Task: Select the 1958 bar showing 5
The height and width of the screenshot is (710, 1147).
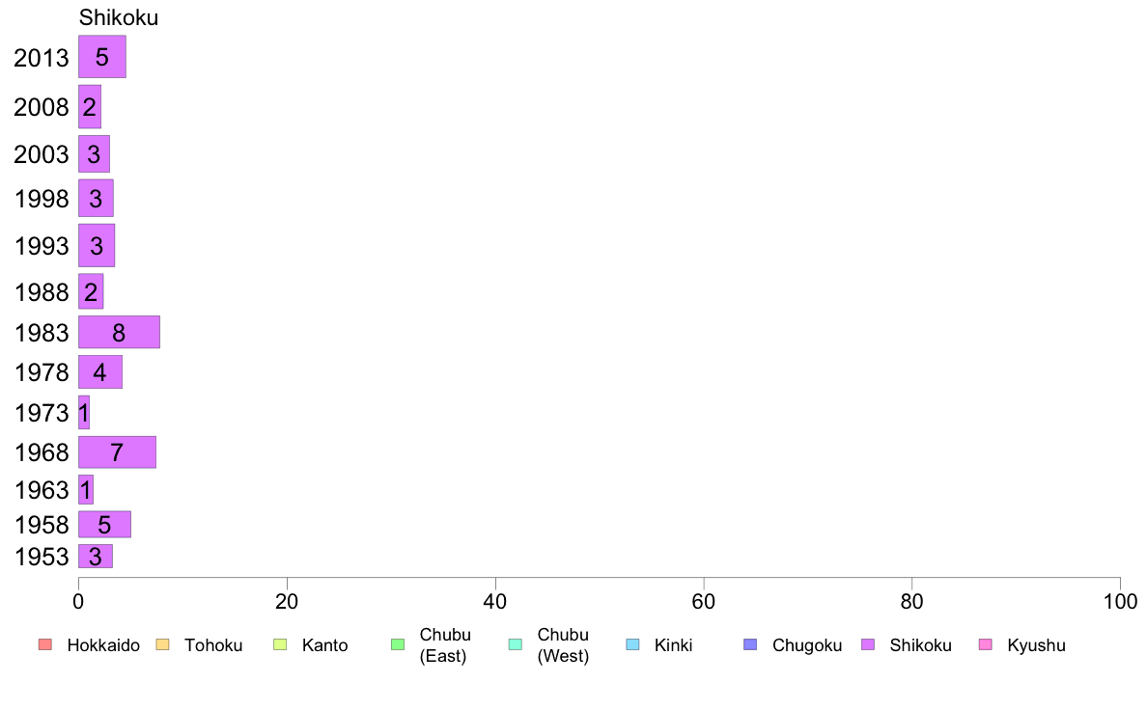Action: tap(104, 524)
